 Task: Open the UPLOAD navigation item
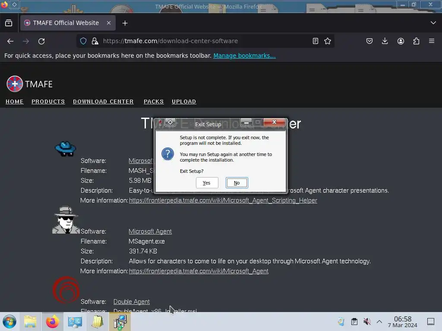tap(184, 102)
